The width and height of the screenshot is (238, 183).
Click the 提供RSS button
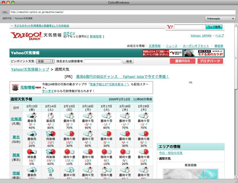tap(182, 61)
